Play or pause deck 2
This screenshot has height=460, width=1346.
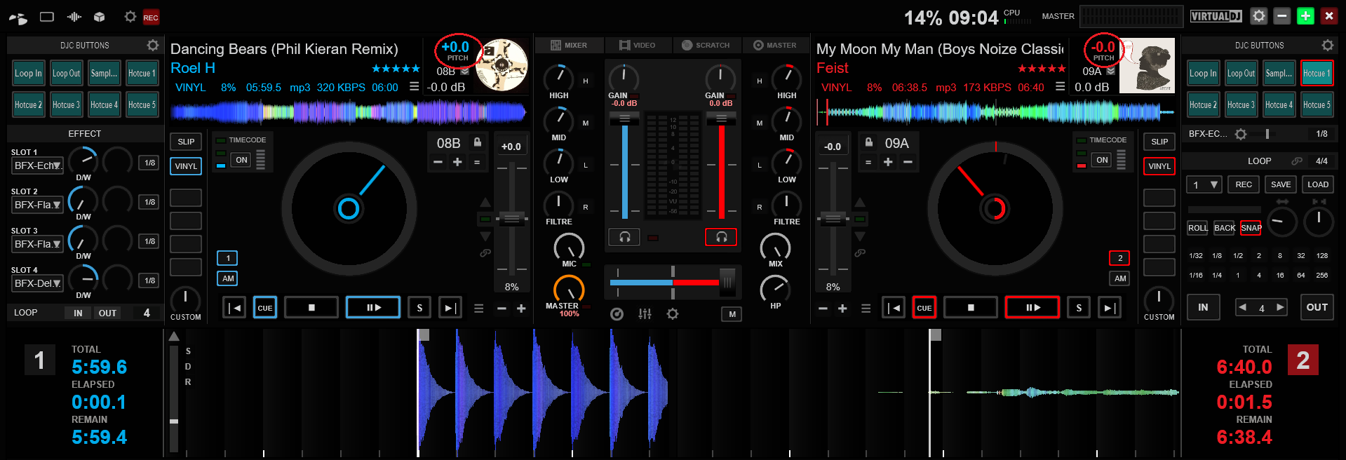pos(1032,307)
